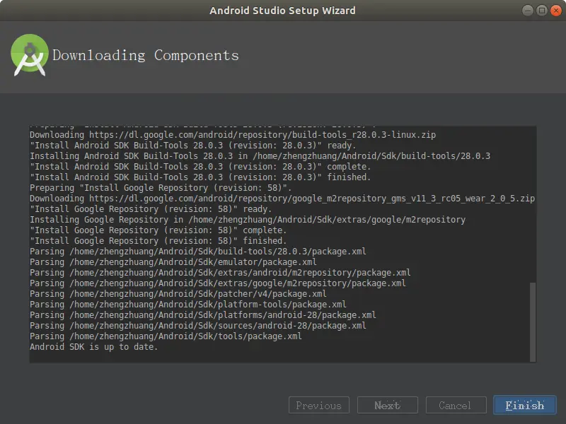566x424 pixels.
Task: Select 'Parsing .../platform-tools/package.xml' line
Action: pyautogui.click(x=188, y=305)
